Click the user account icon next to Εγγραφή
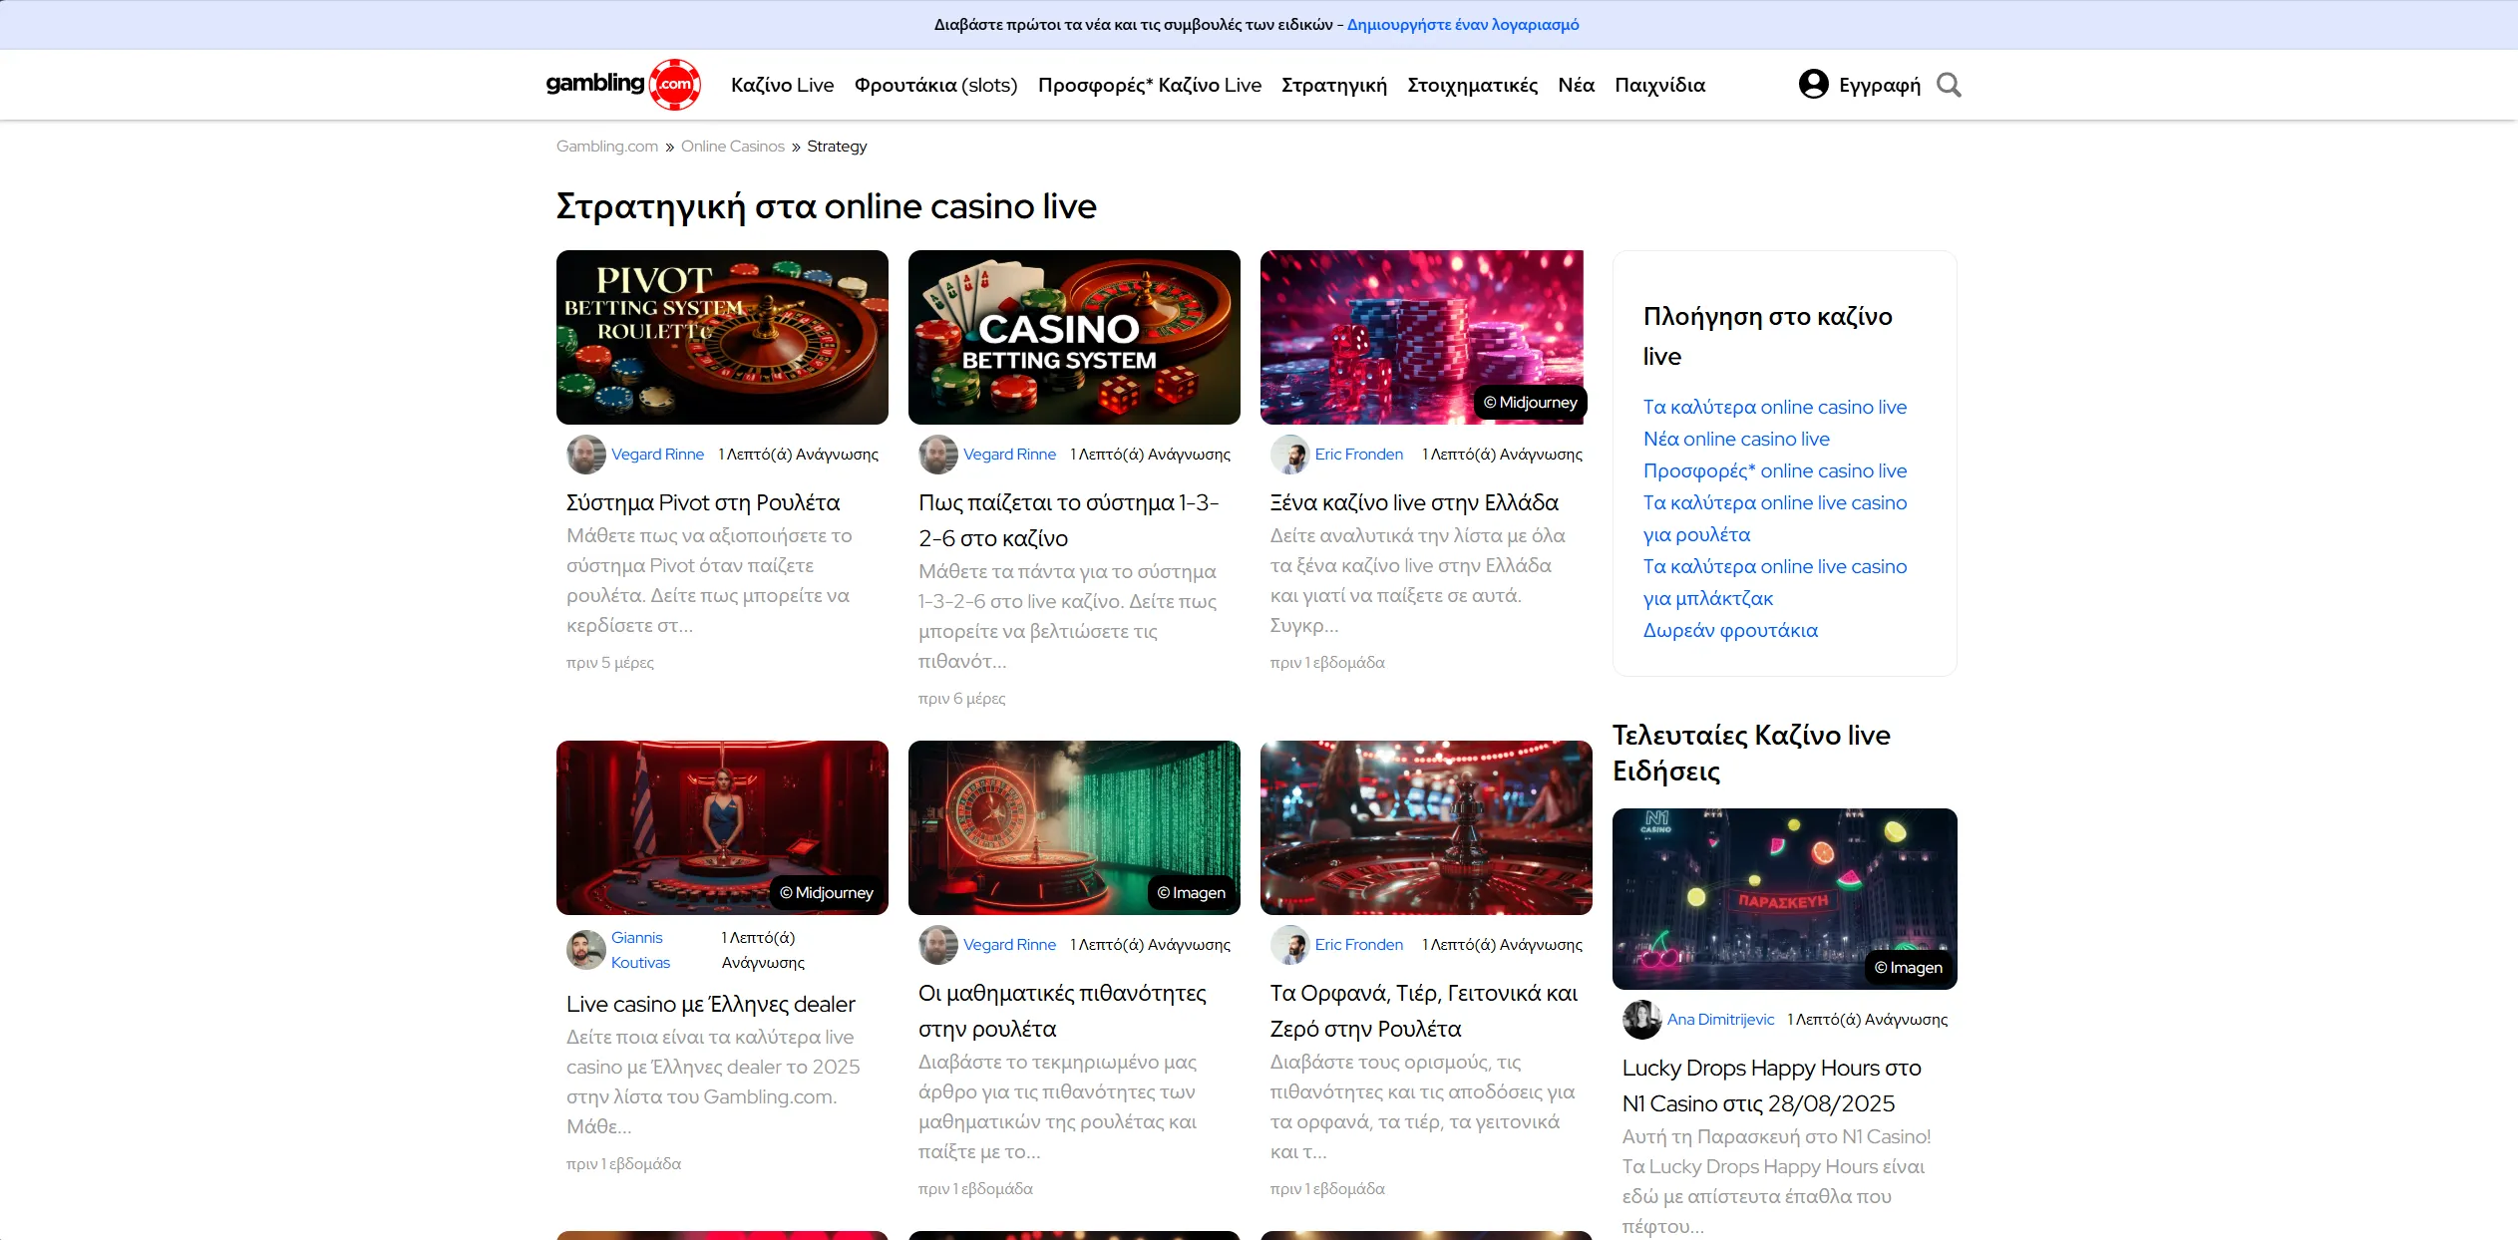 pyautogui.click(x=1813, y=85)
